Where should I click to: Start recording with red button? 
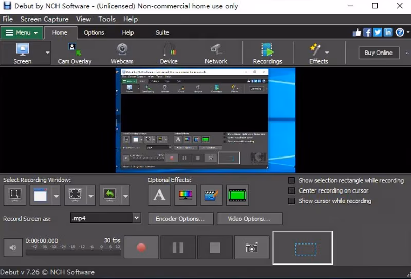(x=141, y=248)
